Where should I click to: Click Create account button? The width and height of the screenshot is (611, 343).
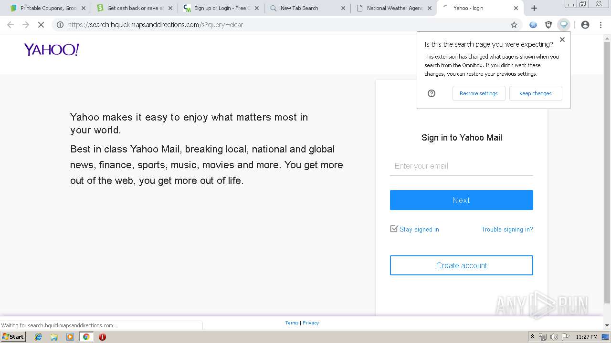point(461,265)
